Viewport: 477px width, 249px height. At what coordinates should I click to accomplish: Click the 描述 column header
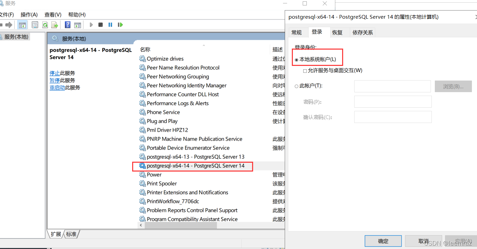click(x=278, y=49)
